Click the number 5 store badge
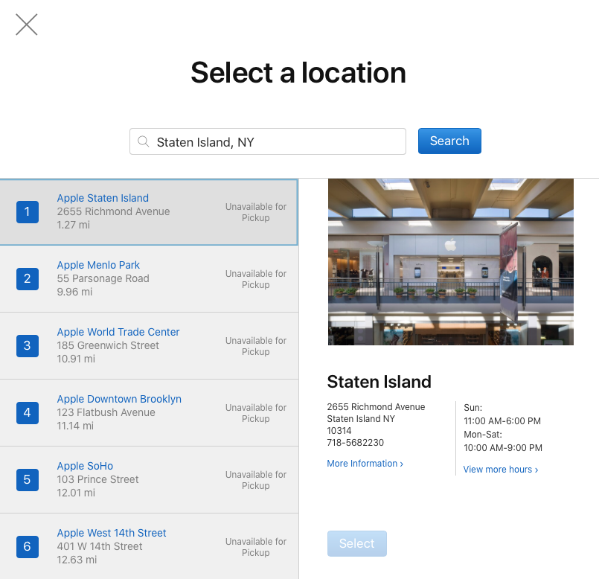The image size is (599, 579). click(x=28, y=480)
